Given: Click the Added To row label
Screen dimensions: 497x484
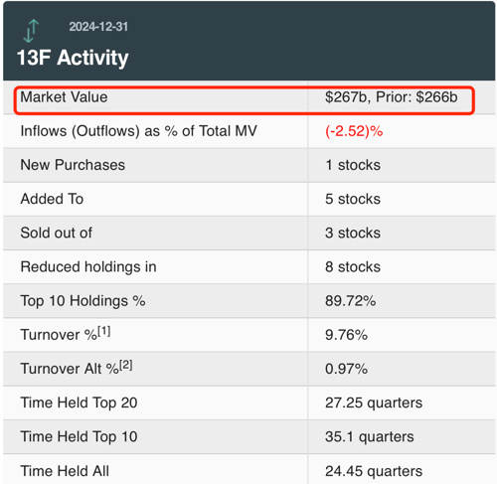Looking at the screenshot, I should click(52, 199).
